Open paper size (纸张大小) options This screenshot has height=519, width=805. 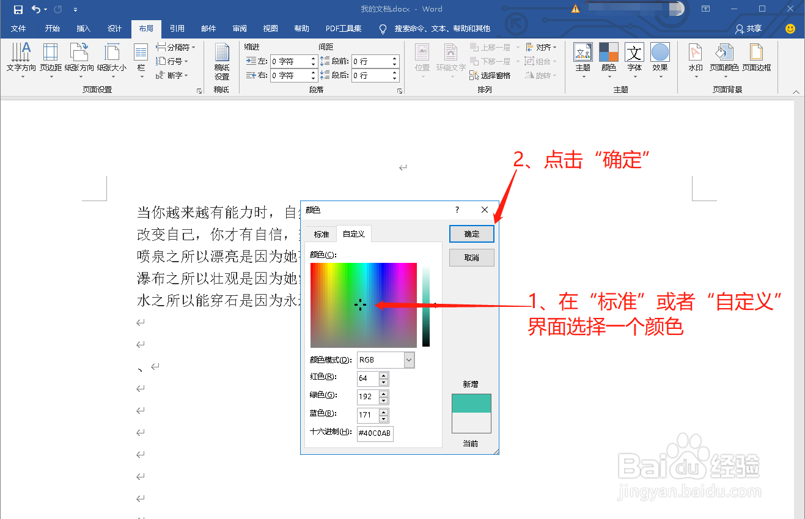coord(112,60)
